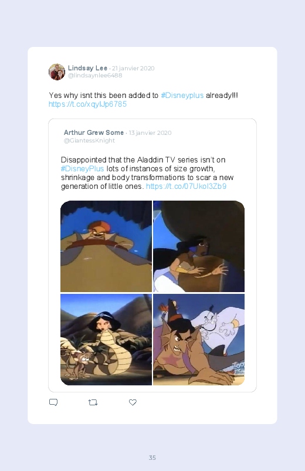Click the #DisneyPlus hashtag in quoted tweet

pos(82,168)
